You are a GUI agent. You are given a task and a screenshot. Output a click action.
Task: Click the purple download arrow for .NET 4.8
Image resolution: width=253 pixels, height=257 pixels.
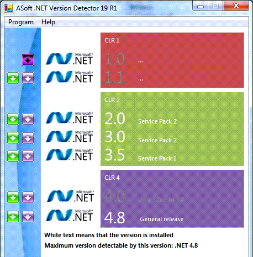point(28,216)
